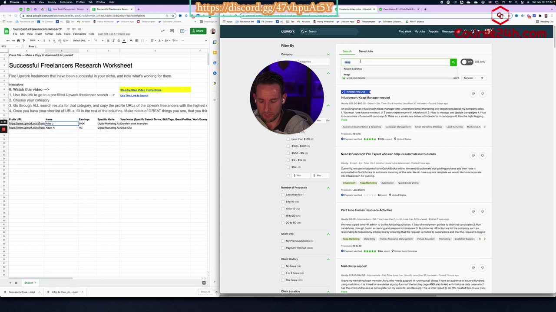Click the add sheet plus icon

(10, 283)
